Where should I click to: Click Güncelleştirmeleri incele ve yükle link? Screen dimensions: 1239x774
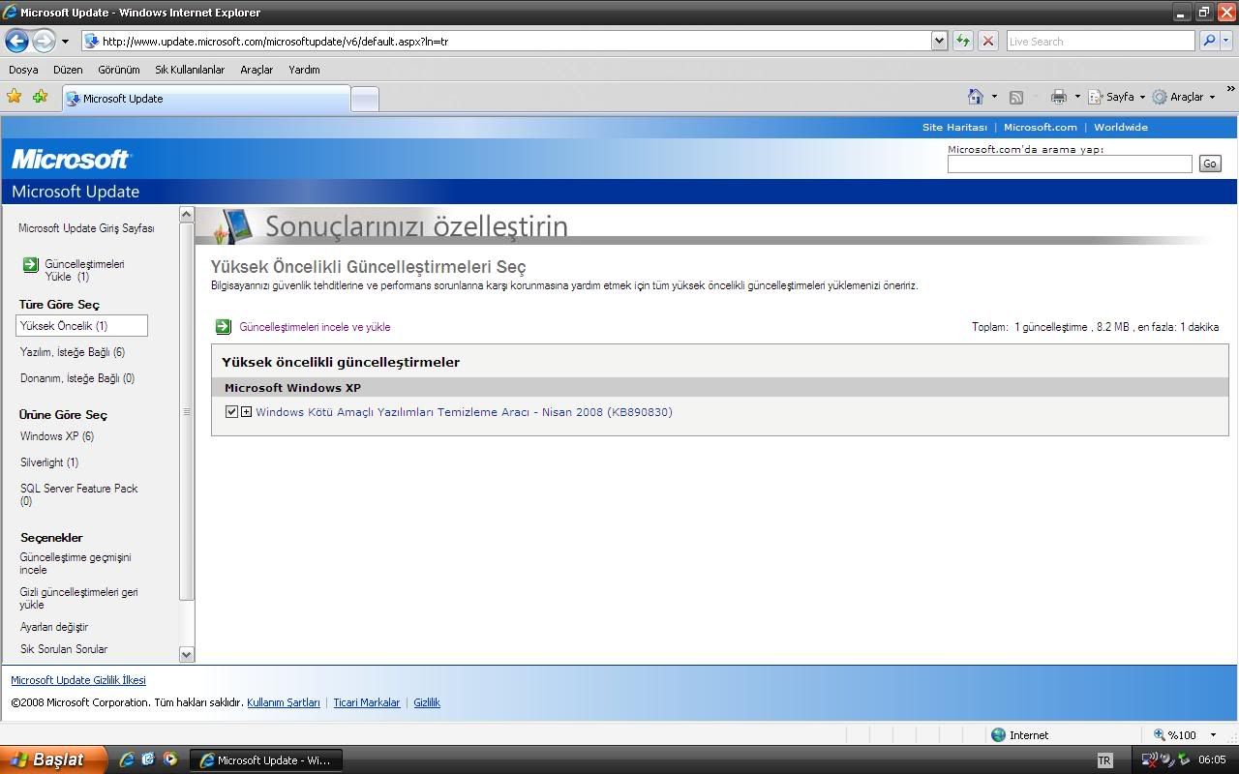pyautogui.click(x=315, y=327)
